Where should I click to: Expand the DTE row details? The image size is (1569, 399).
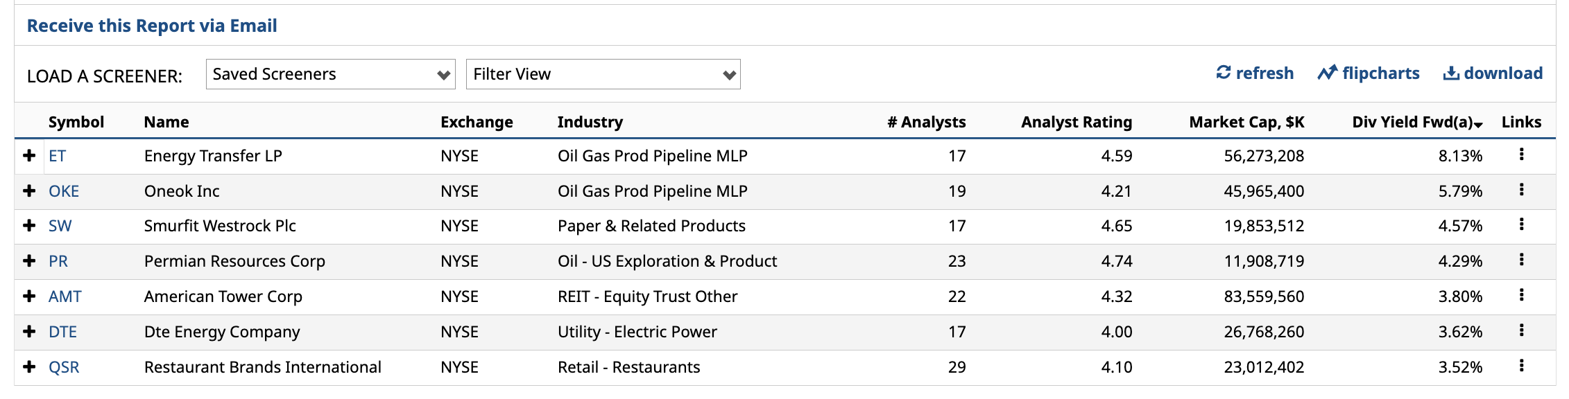click(29, 332)
